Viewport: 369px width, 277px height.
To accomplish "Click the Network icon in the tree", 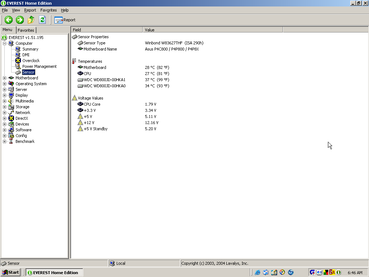I will point(11,113).
